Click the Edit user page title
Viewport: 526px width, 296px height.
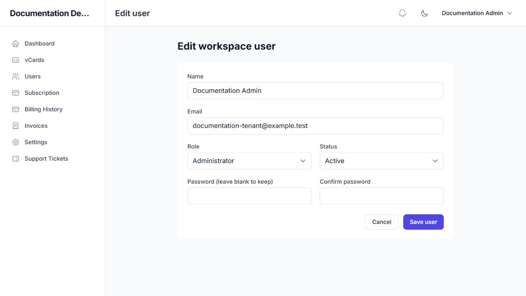(132, 13)
